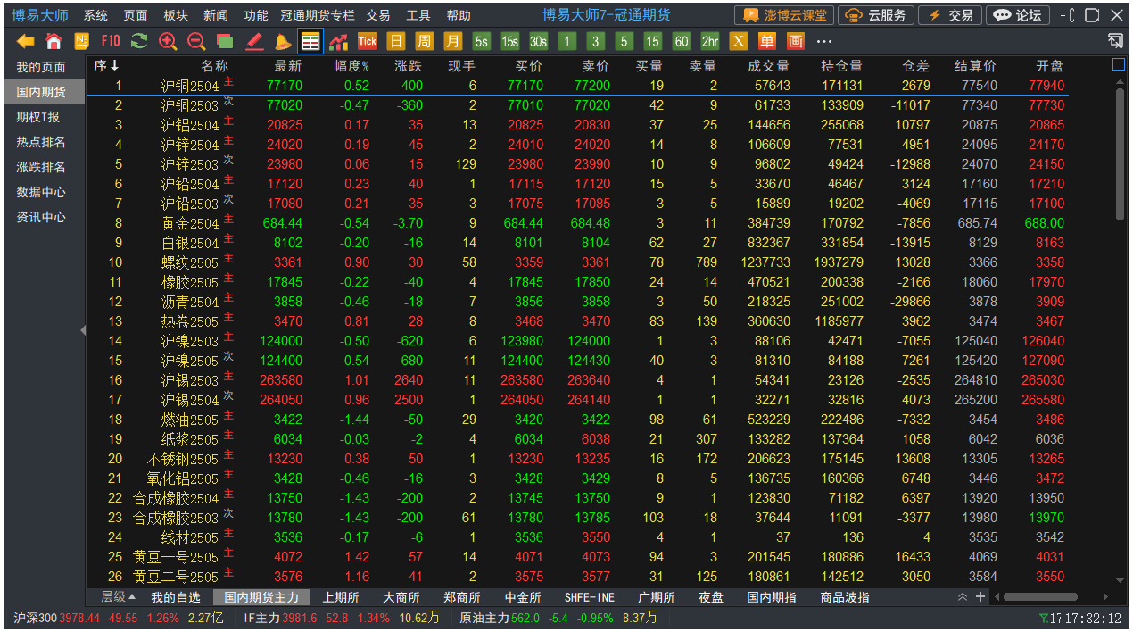Switch to 上期所 bottom tab
The width and height of the screenshot is (1133, 632).
(x=341, y=597)
